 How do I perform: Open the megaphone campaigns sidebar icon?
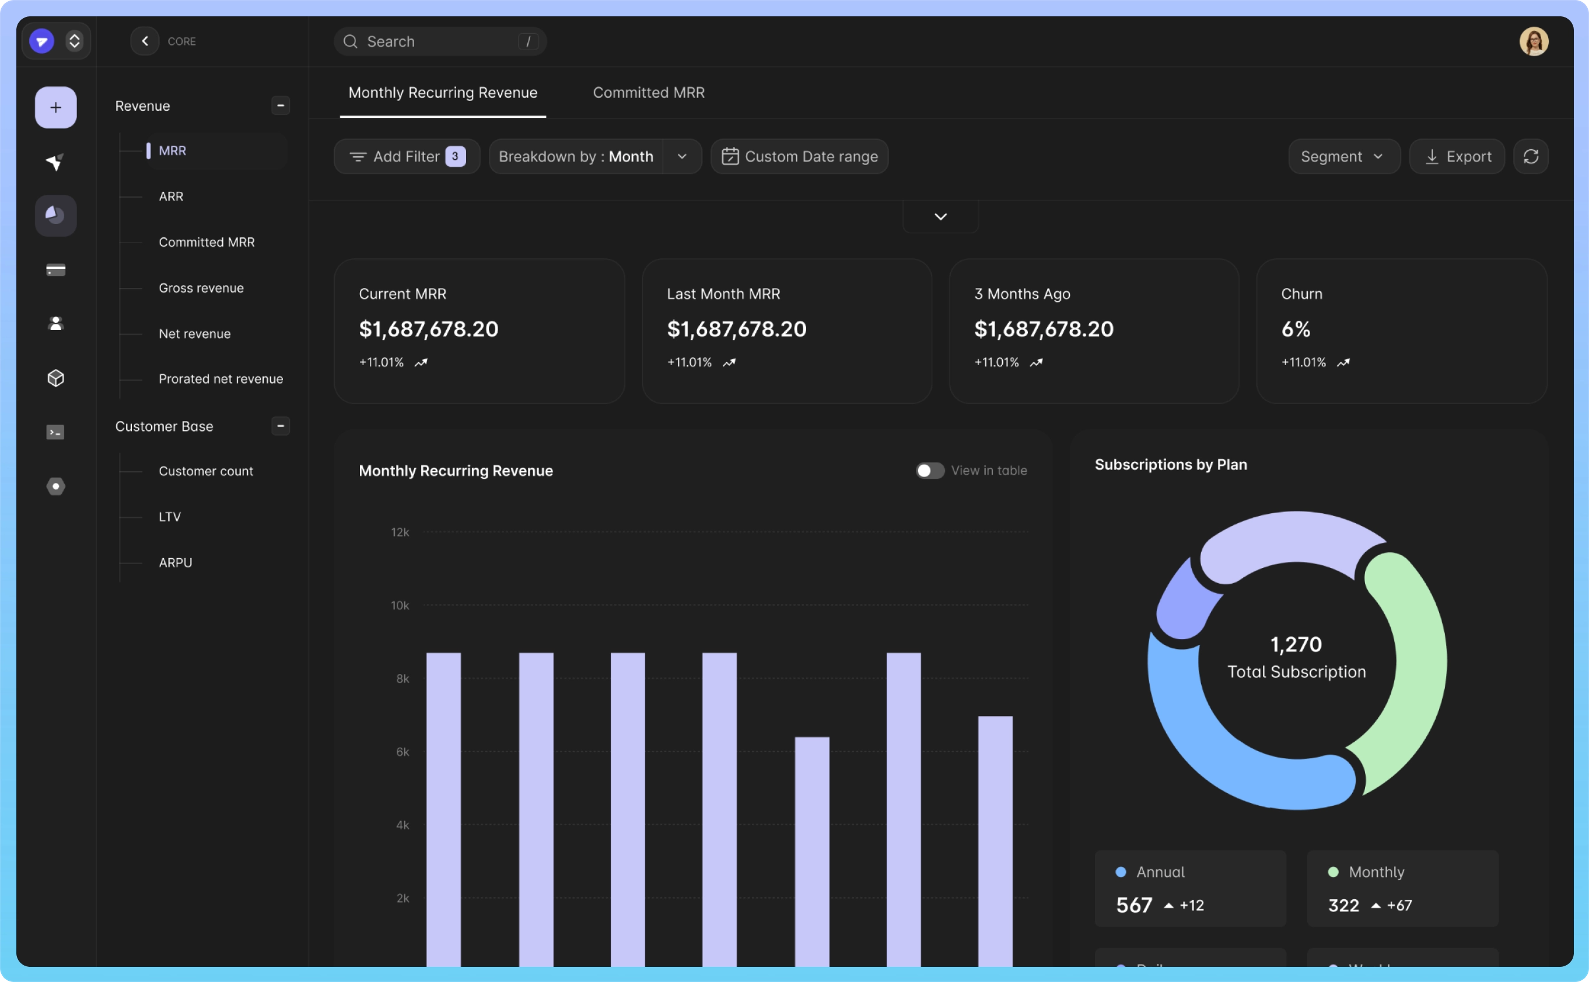coord(55,162)
